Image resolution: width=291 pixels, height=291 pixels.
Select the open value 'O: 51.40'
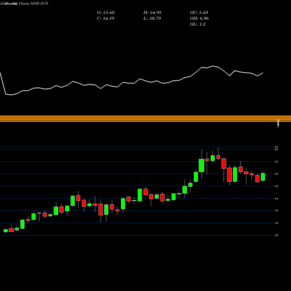click(106, 13)
